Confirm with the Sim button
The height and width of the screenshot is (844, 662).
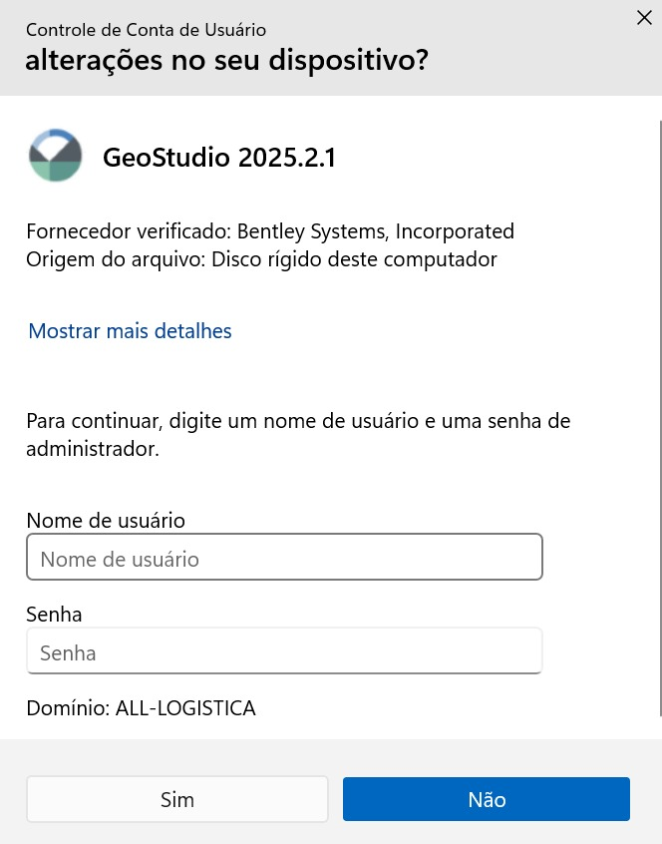pyautogui.click(x=176, y=799)
